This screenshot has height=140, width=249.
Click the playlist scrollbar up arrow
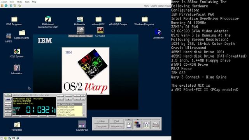tap(84, 104)
